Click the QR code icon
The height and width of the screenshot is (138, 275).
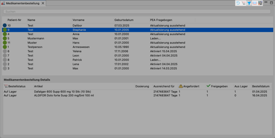260,3
